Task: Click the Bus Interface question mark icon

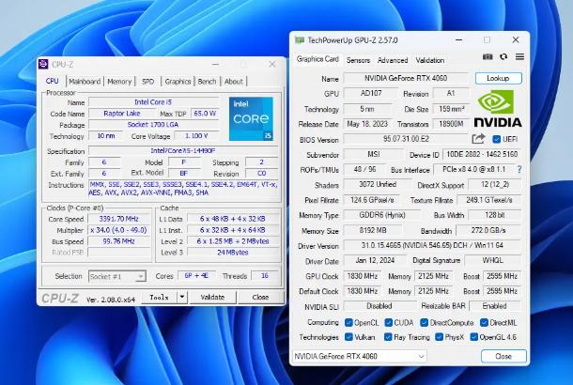Action: tap(519, 169)
